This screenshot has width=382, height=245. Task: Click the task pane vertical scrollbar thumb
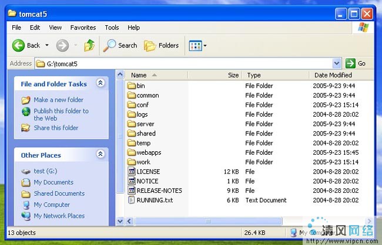click(x=120, y=136)
